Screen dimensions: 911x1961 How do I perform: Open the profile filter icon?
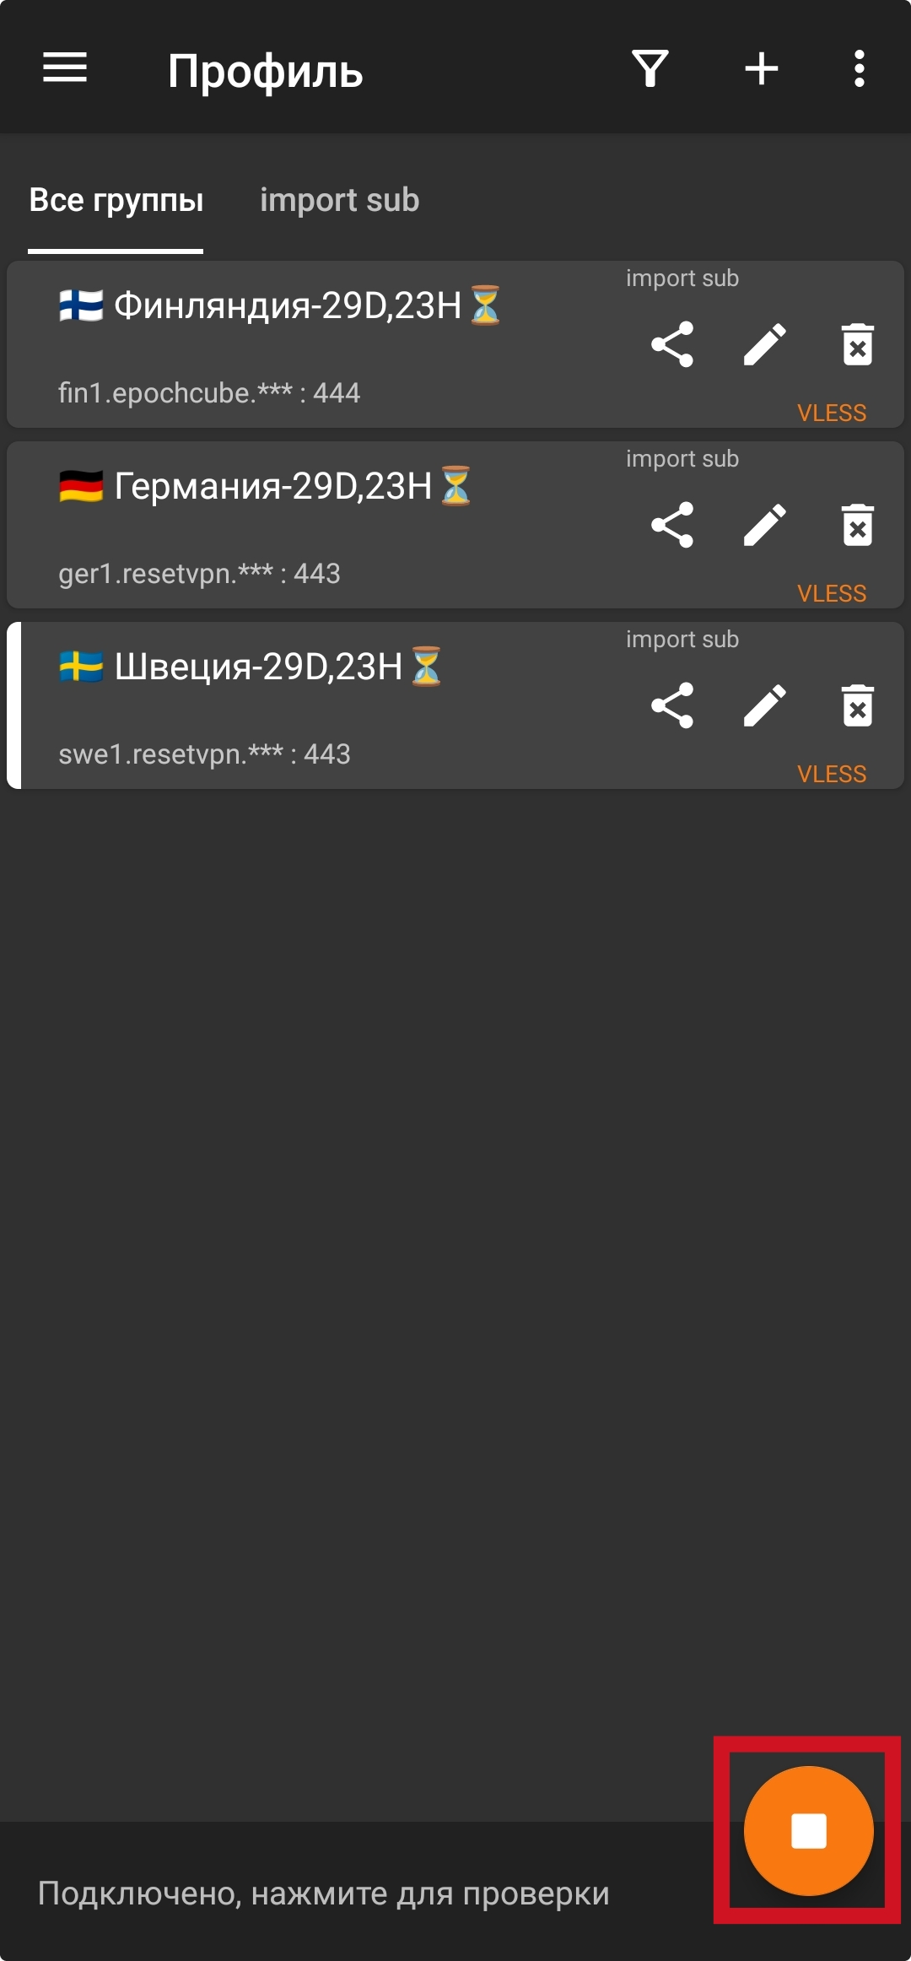[x=650, y=68]
